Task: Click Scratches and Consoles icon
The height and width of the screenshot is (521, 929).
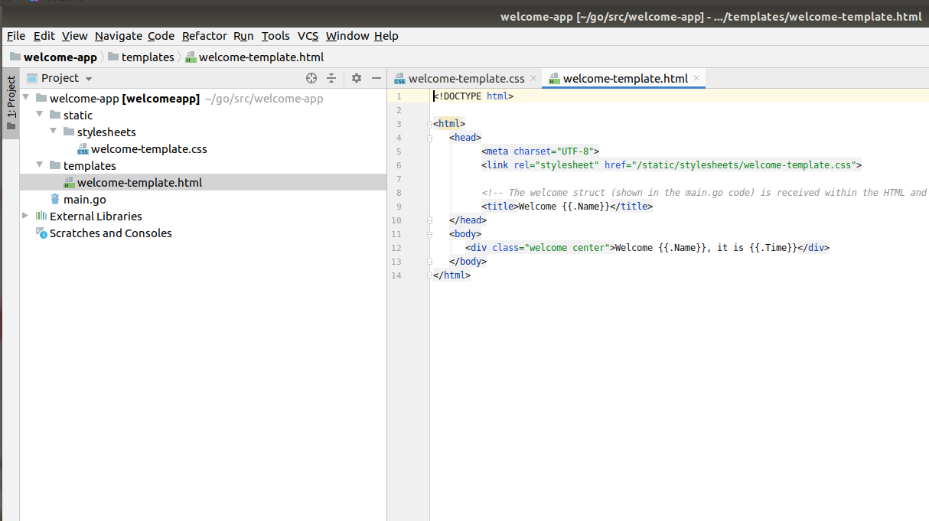Action: coord(41,233)
